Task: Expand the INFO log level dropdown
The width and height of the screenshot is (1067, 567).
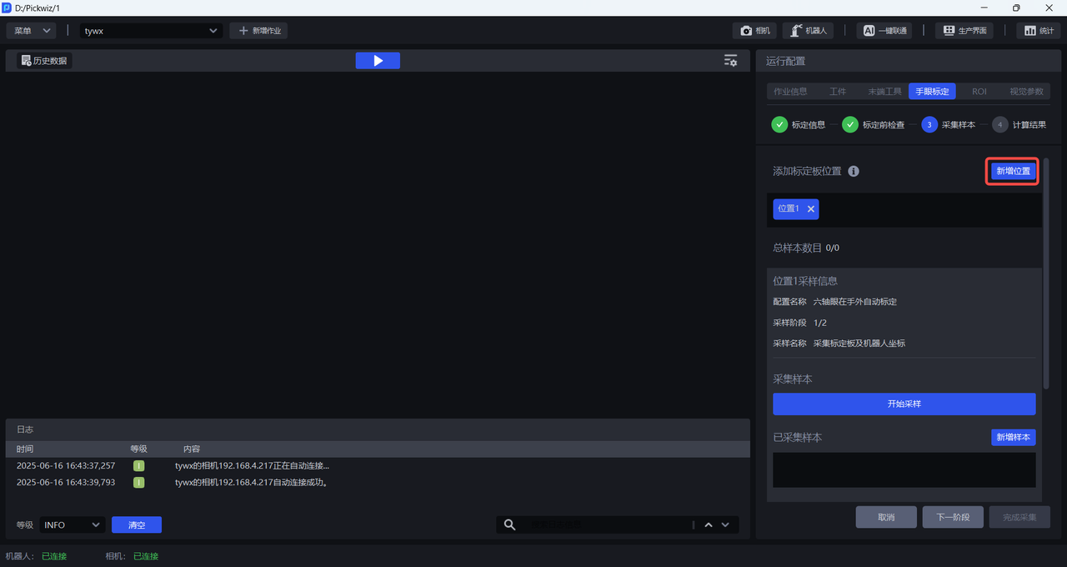Action: pos(72,524)
